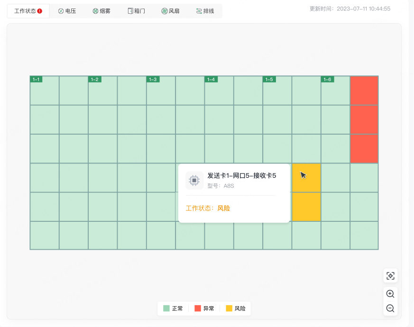Click the fan icon beside 风扇
Screen dimensions: 414x327
[x=164, y=11]
